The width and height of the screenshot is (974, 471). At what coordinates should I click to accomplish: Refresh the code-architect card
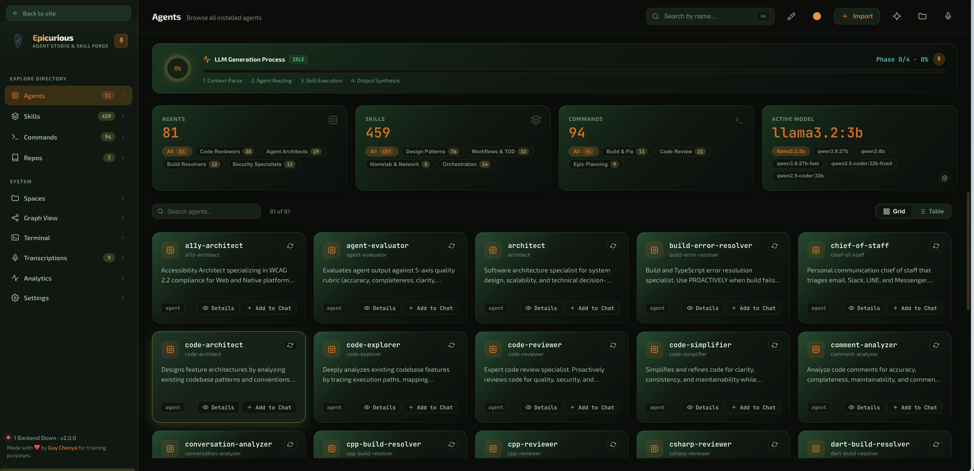pyautogui.click(x=290, y=345)
